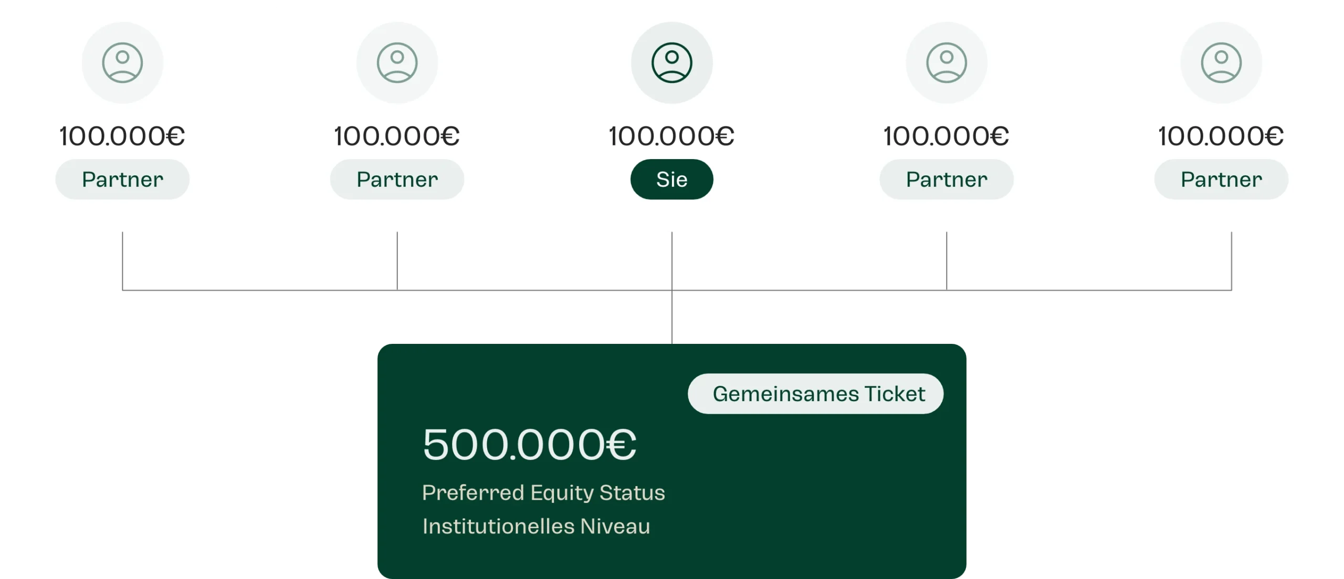
Task: Click the rightmost card's 100.000€ amount
Action: (x=1221, y=136)
